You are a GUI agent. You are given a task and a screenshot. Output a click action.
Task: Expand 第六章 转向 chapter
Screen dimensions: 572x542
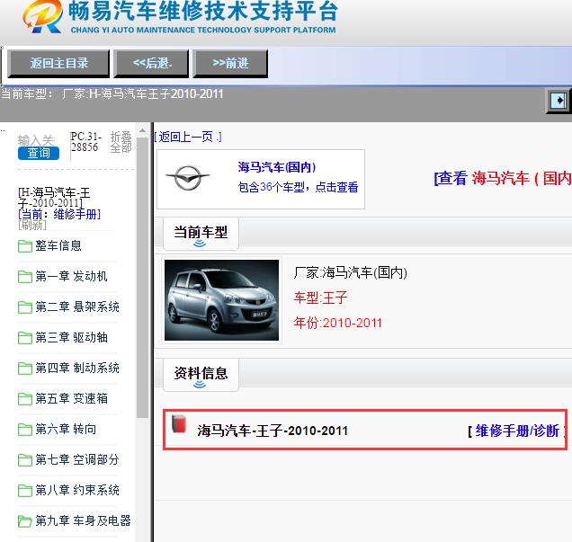tap(66, 430)
